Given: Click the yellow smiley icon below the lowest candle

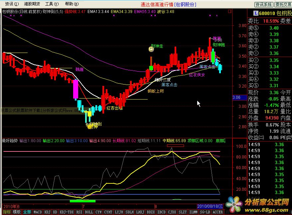Looking at the screenshot, I should [x=90, y=127].
